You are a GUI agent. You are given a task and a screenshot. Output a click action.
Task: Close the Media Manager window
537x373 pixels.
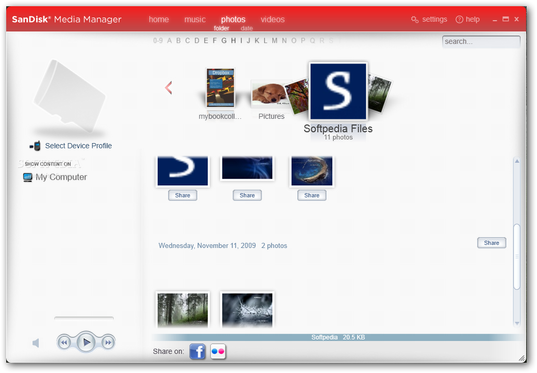pos(516,19)
